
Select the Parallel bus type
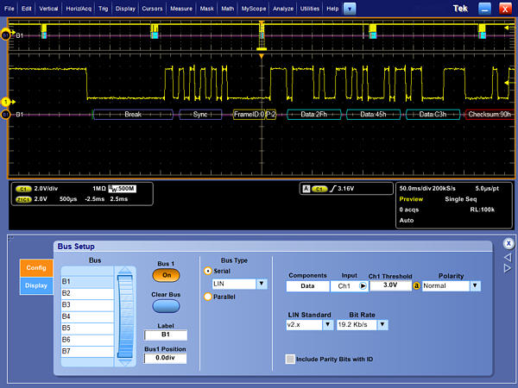pyautogui.click(x=207, y=297)
